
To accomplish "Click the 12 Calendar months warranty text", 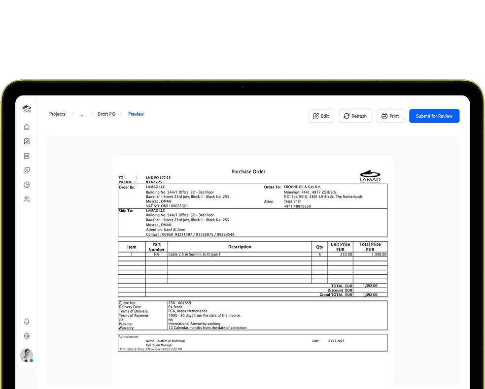I will point(208,328).
